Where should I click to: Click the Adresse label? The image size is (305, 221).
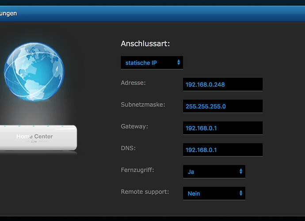pyautogui.click(x=133, y=83)
